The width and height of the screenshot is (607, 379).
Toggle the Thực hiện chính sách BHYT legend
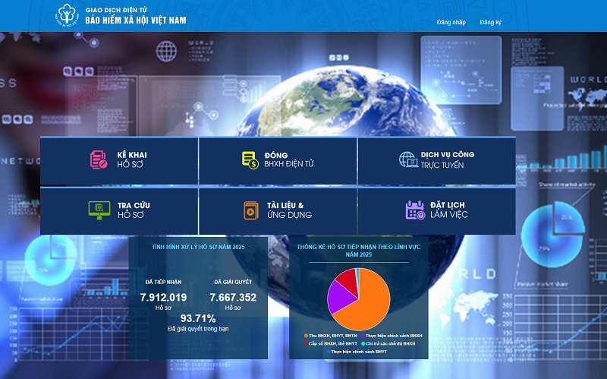pyautogui.click(x=359, y=352)
